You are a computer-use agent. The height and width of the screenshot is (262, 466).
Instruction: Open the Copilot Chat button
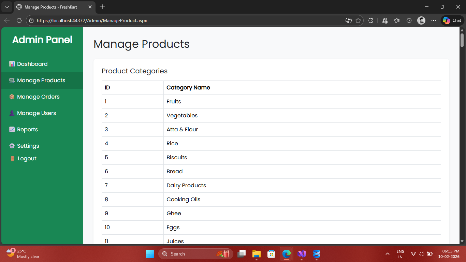pos(452,20)
